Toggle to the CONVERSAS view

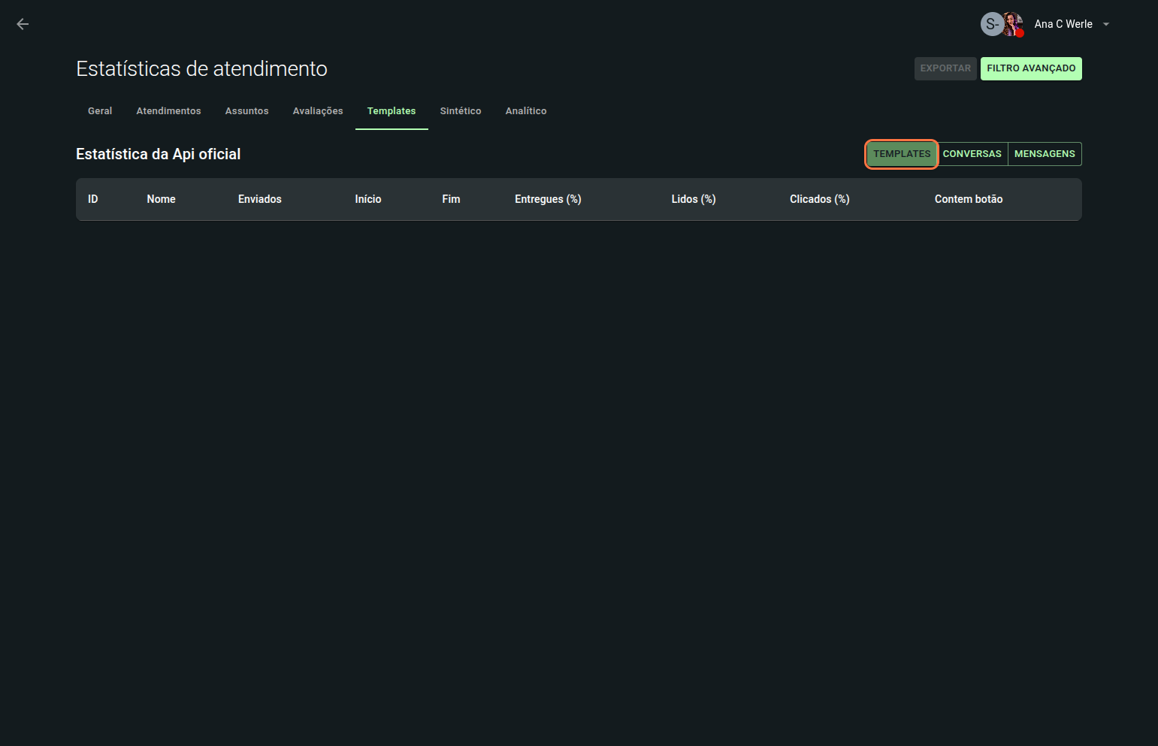click(x=972, y=154)
